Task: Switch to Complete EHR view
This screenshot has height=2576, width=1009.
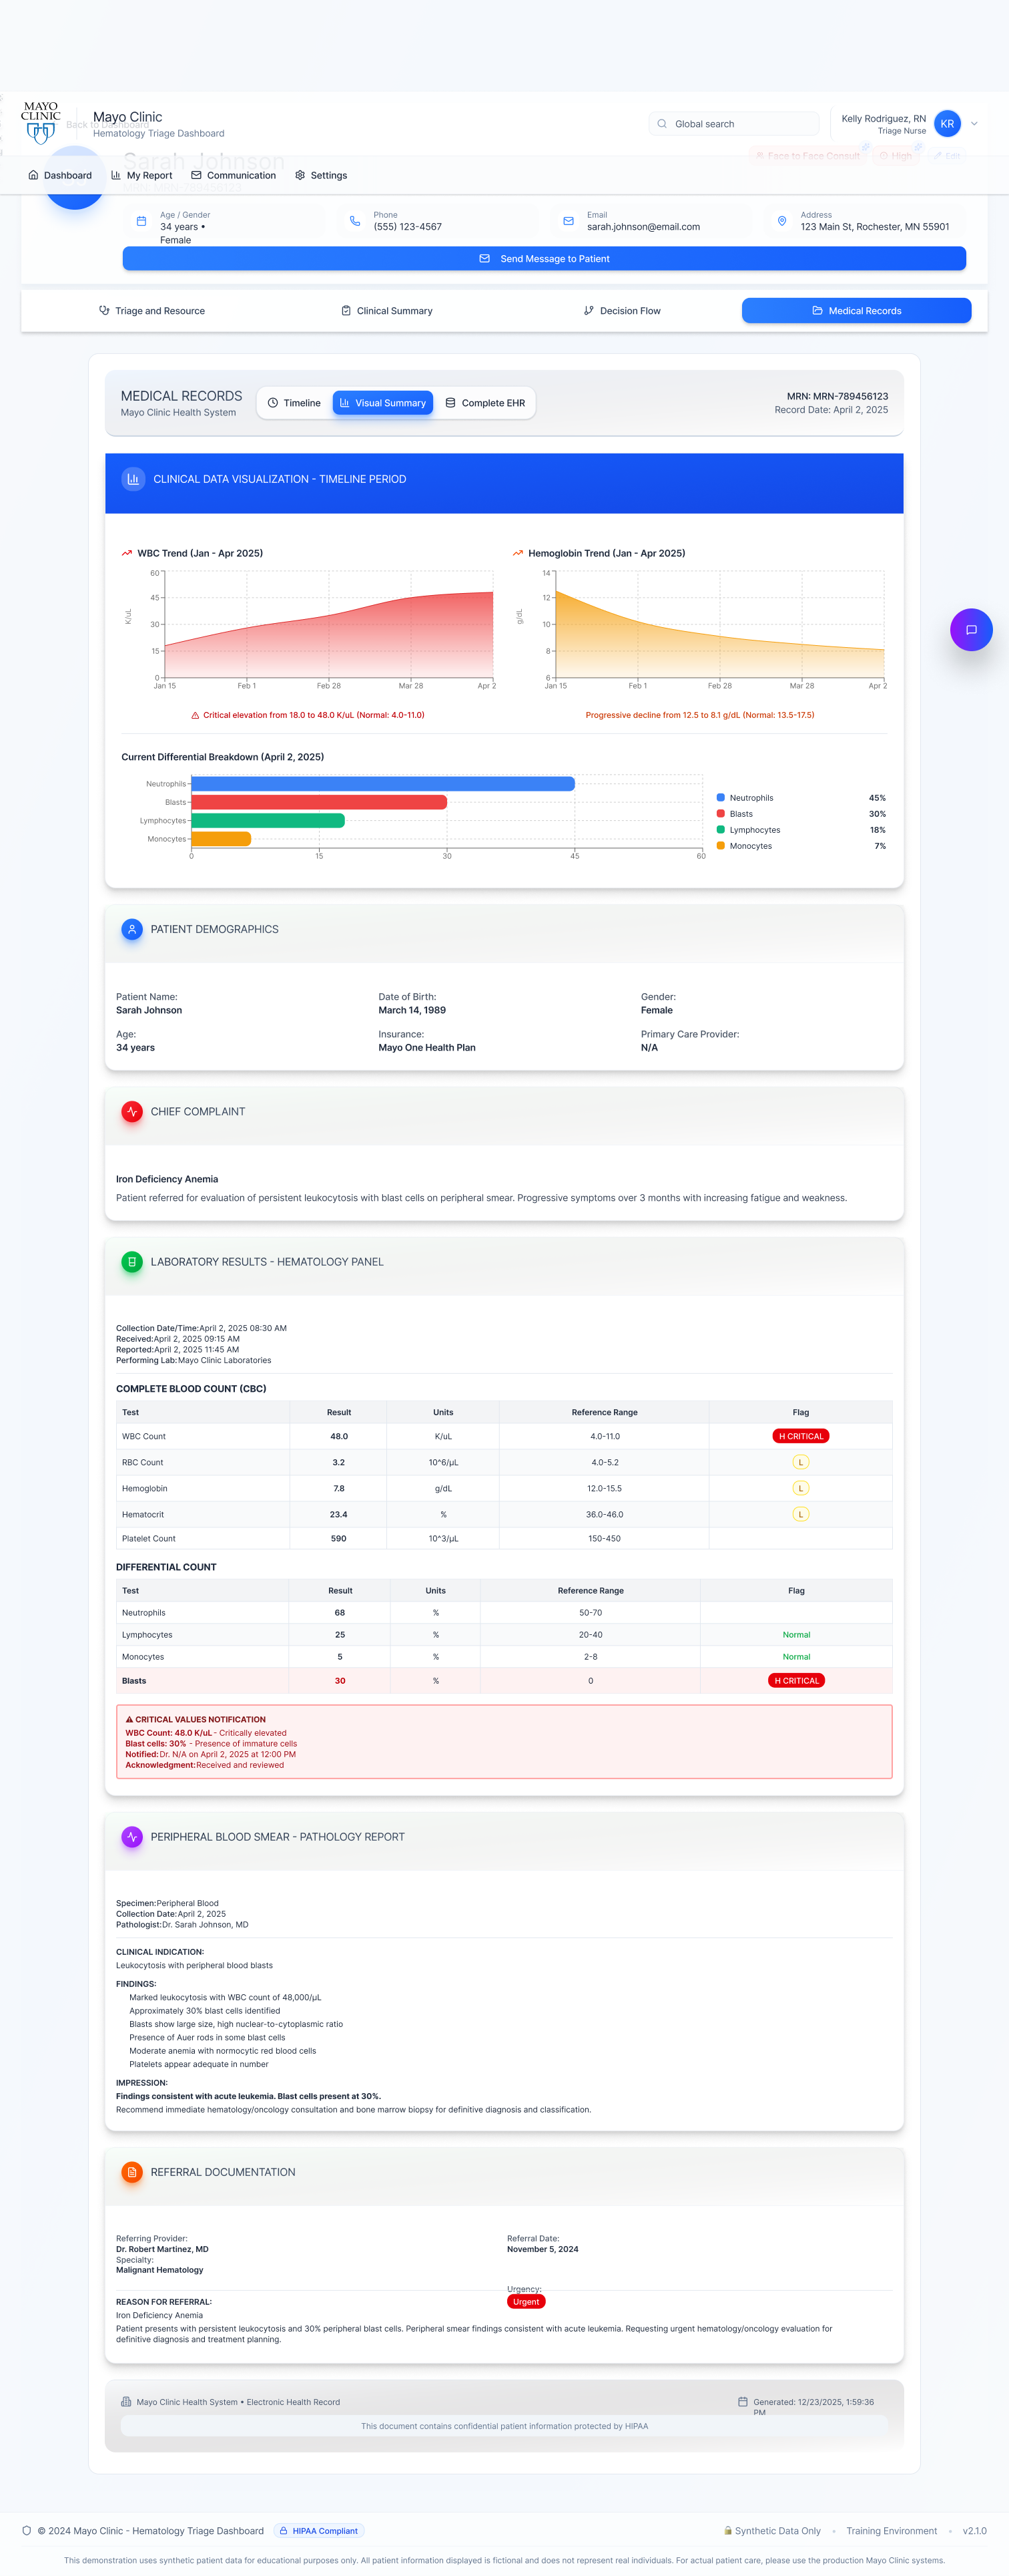Action: (486, 403)
